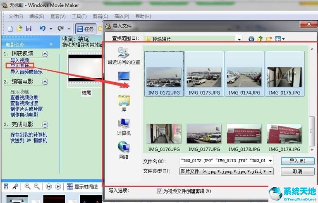Open the 编辑(E) menu
Screen dimensions: 318x203
coord(37,17)
